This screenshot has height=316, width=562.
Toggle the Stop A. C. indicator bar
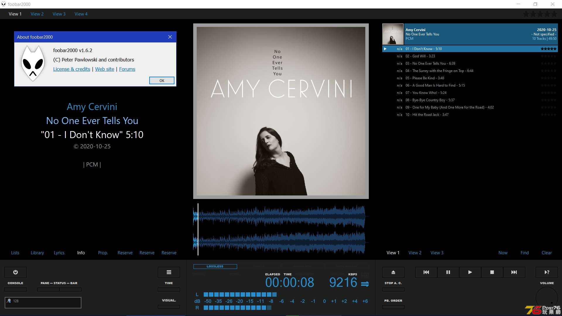(x=393, y=289)
